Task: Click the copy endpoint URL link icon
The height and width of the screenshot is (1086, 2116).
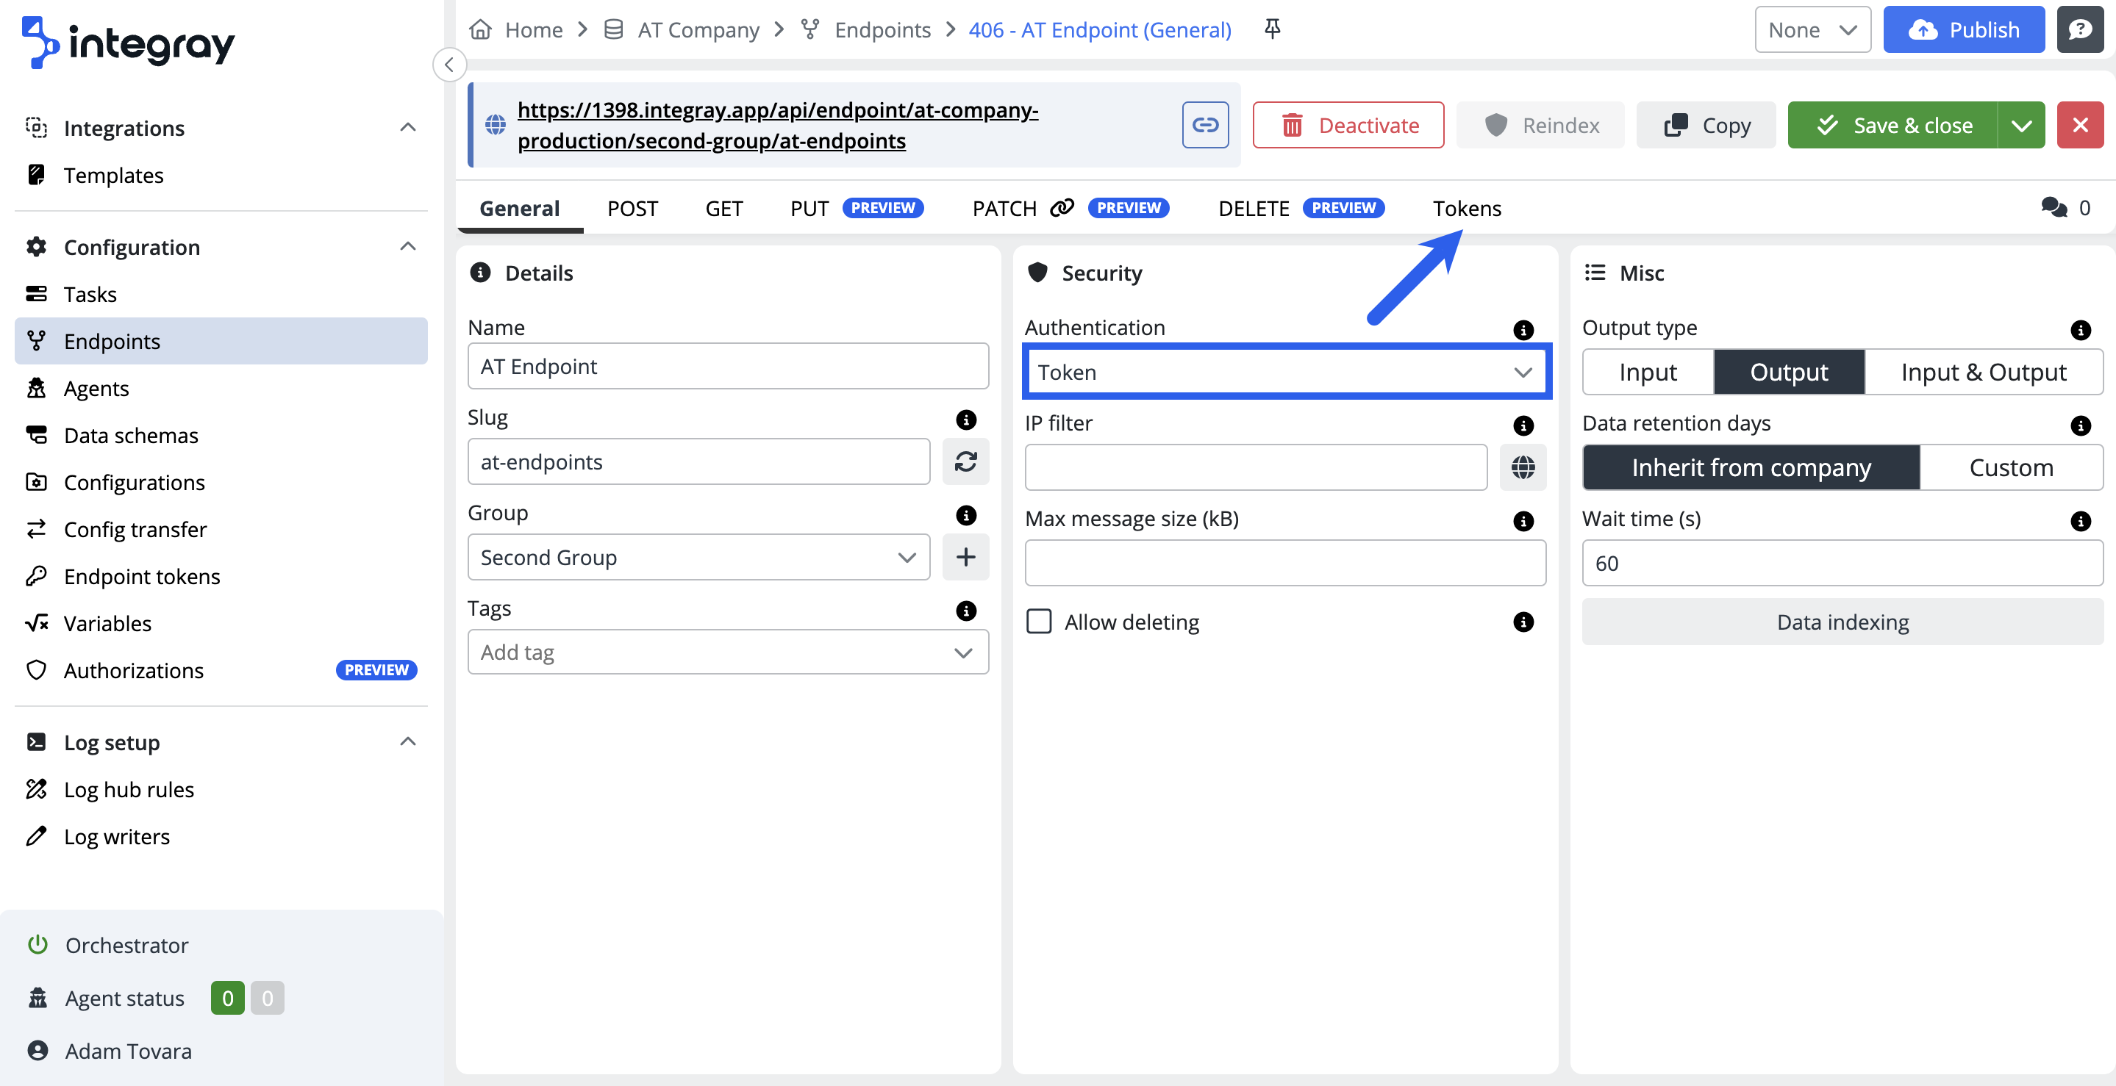Action: click(1205, 125)
